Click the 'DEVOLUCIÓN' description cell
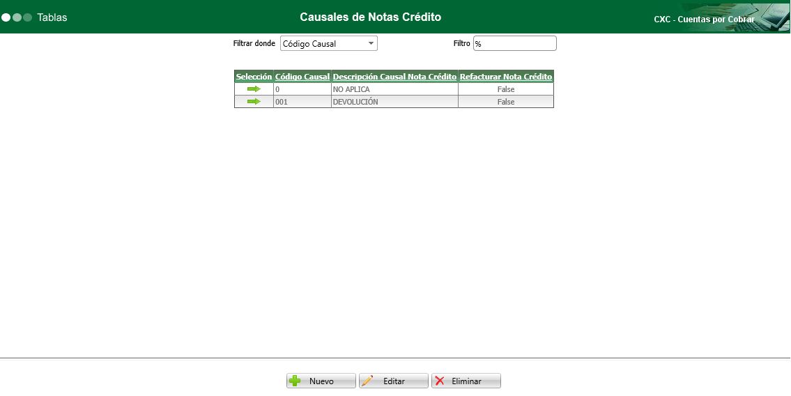This screenshot has height=396, width=791. click(394, 102)
